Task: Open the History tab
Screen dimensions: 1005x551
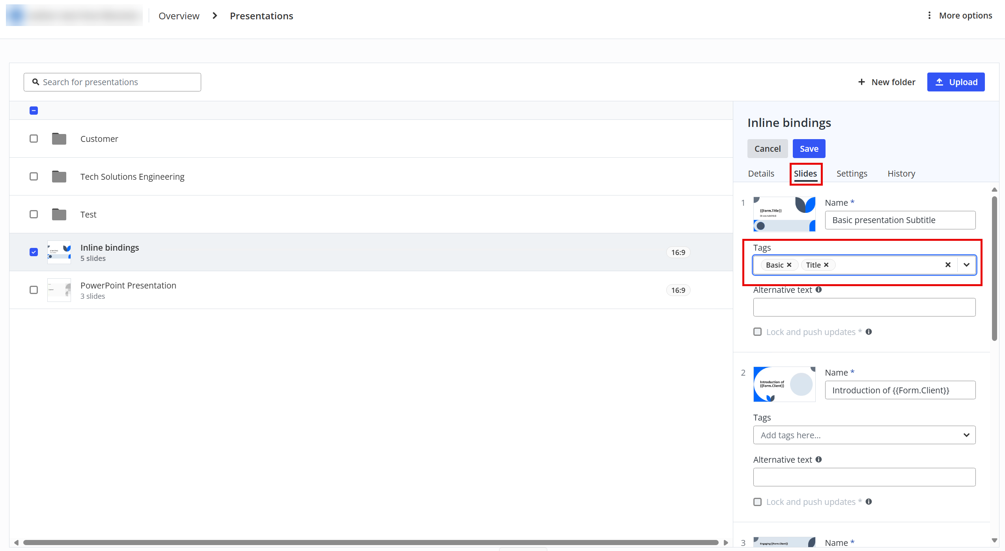Action: (x=901, y=173)
